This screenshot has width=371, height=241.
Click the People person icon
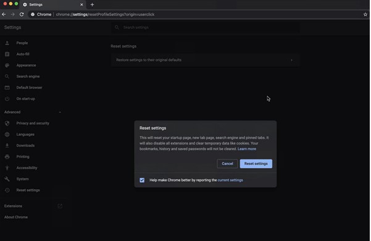tap(7, 43)
